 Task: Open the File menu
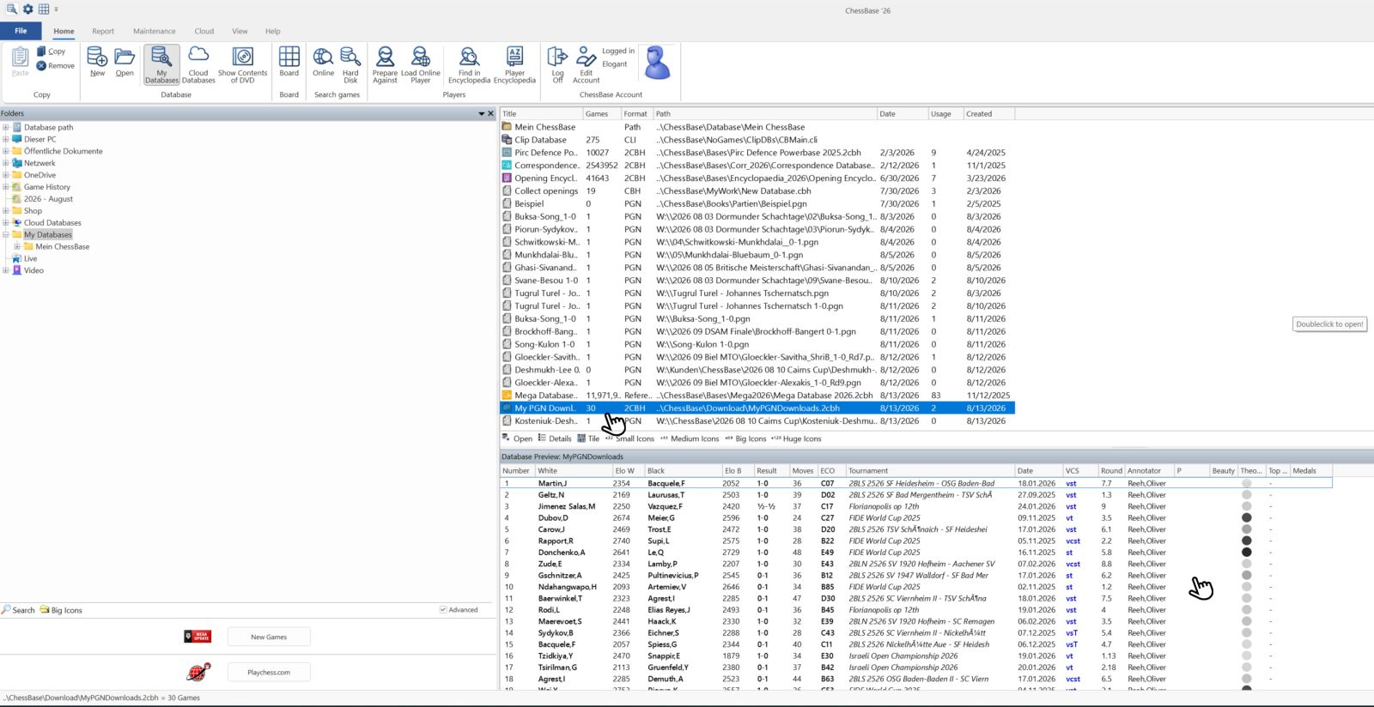21,31
